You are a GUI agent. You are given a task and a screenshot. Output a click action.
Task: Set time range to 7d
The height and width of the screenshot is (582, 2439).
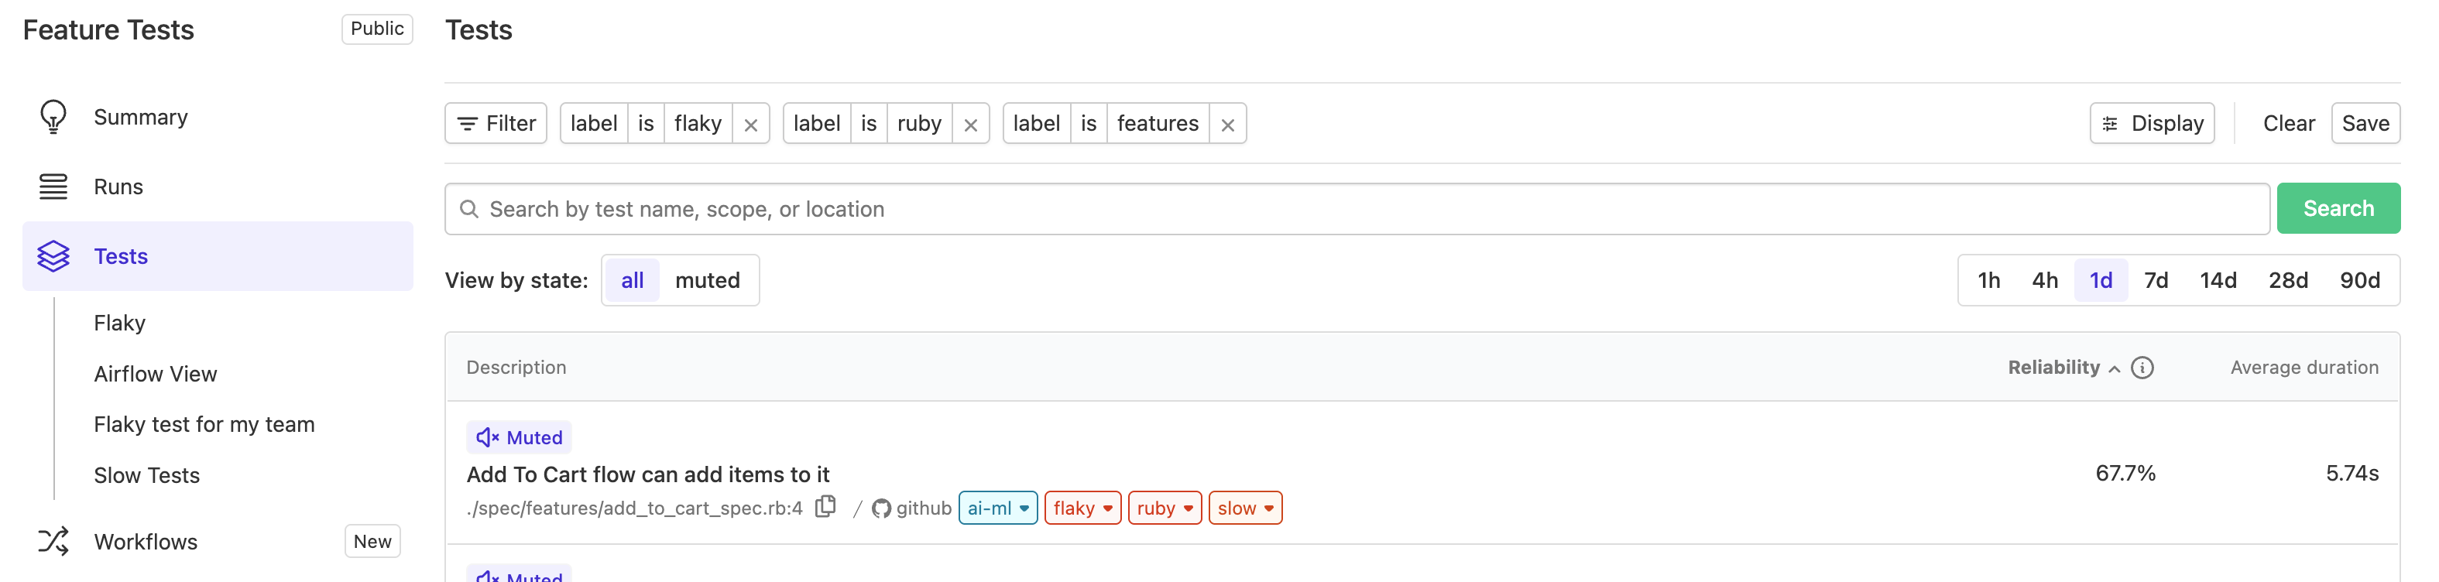[x=2156, y=281]
